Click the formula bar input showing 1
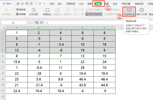Image resolution: width=153 pixels, height=100 pixels. pyautogui.click(x=84, y=23)
